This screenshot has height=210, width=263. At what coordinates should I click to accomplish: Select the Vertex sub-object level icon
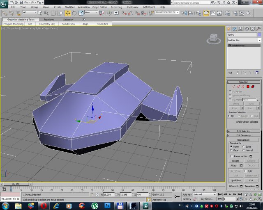point(233,87)
